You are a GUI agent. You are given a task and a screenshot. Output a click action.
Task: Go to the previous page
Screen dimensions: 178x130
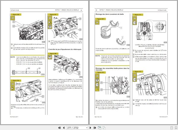(64, 128)
